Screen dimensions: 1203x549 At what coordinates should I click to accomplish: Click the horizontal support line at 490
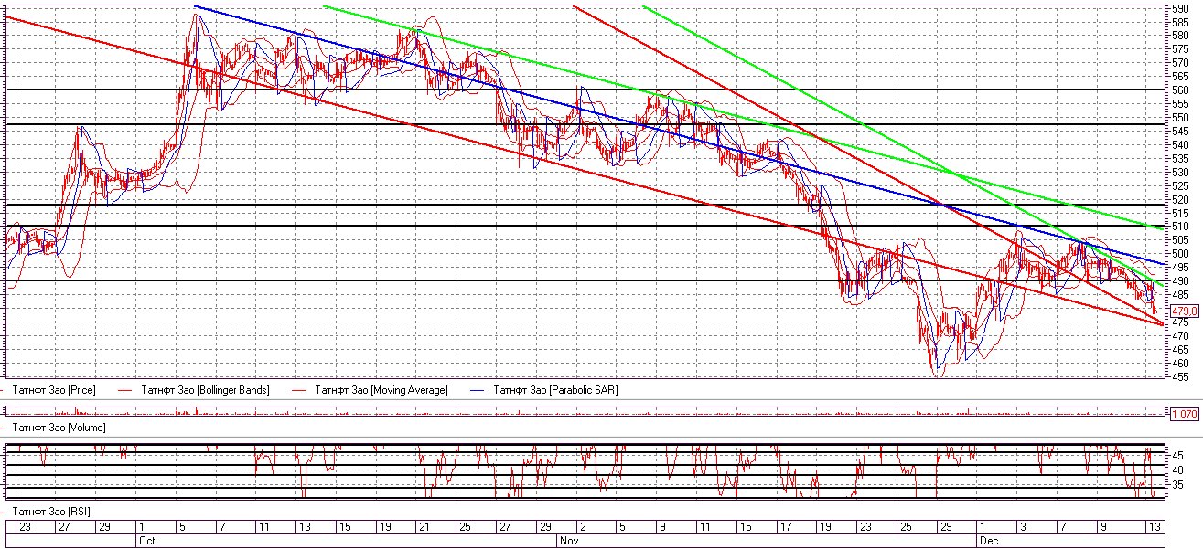585,280
